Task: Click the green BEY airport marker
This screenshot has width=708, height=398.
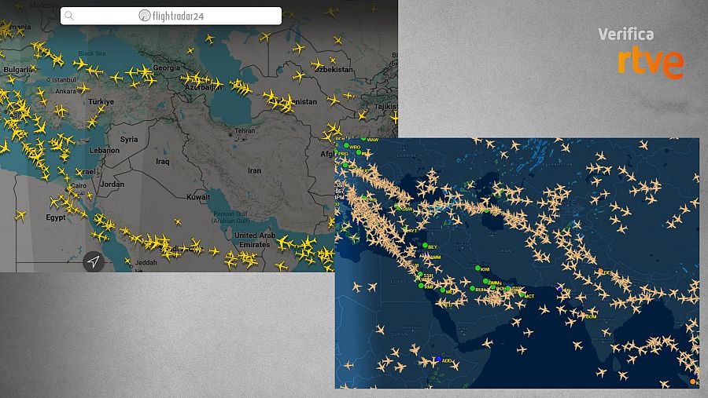Action: pos(426,246)
